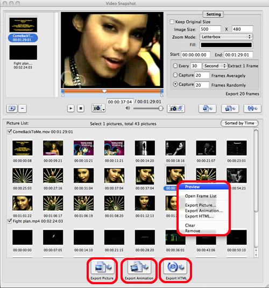269x288 pixels.
Task: Click the Start time field
Action: pyautogui.click(x=196, y=55)
